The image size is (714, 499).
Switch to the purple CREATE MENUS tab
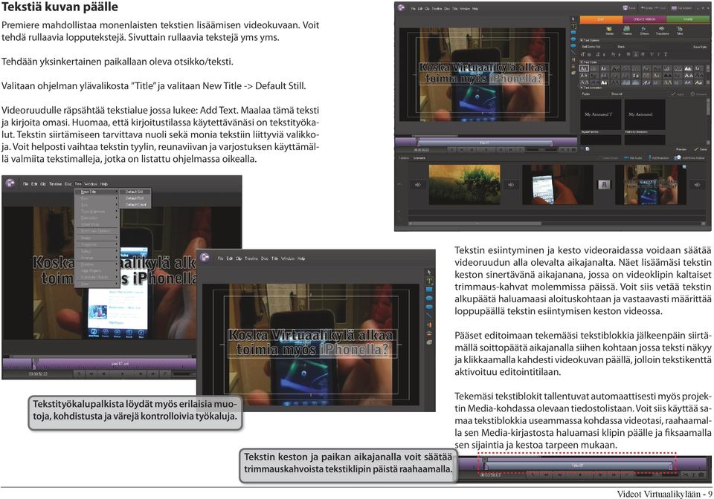644,19
